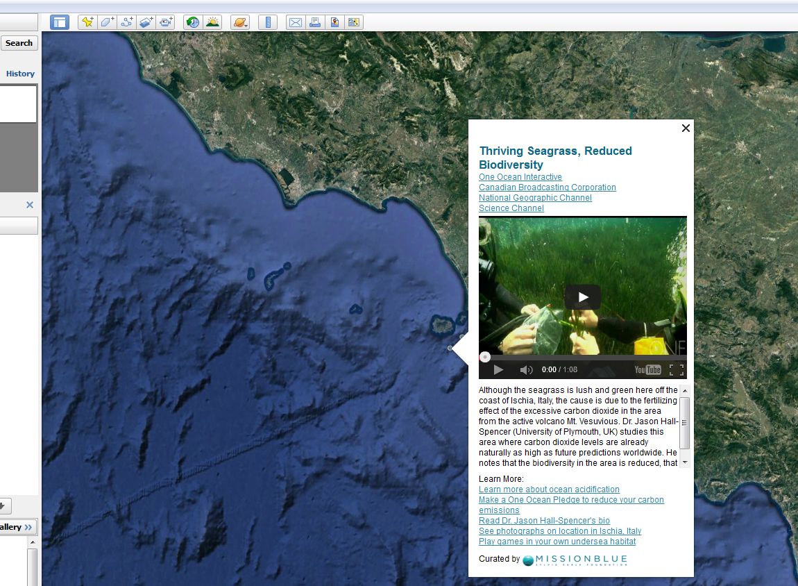798x586 pixels.
Task: Open the History section
Action: (20, 74)
